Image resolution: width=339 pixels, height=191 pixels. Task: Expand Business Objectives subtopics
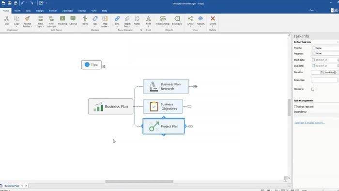tap(189, 107)
